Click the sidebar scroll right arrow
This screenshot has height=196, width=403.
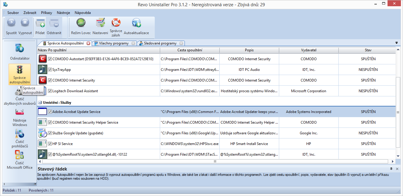coord(35,184)
